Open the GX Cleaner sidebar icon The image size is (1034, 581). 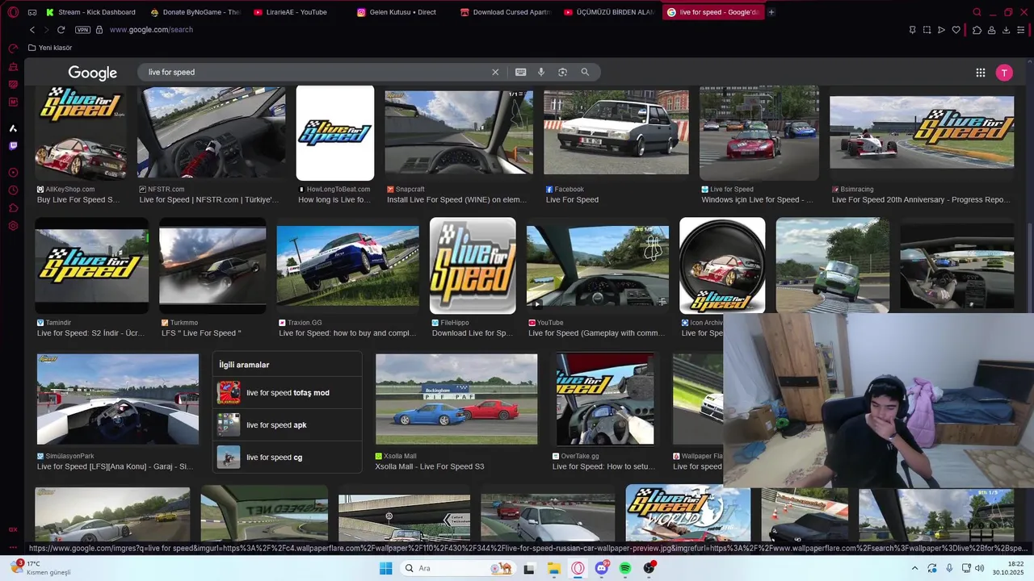13,66
